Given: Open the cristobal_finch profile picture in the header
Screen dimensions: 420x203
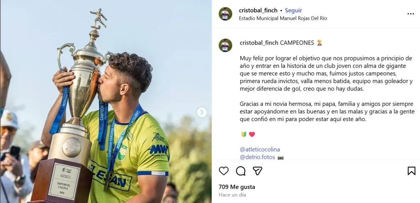Looking at the screenshot, I should pos(225,14).
